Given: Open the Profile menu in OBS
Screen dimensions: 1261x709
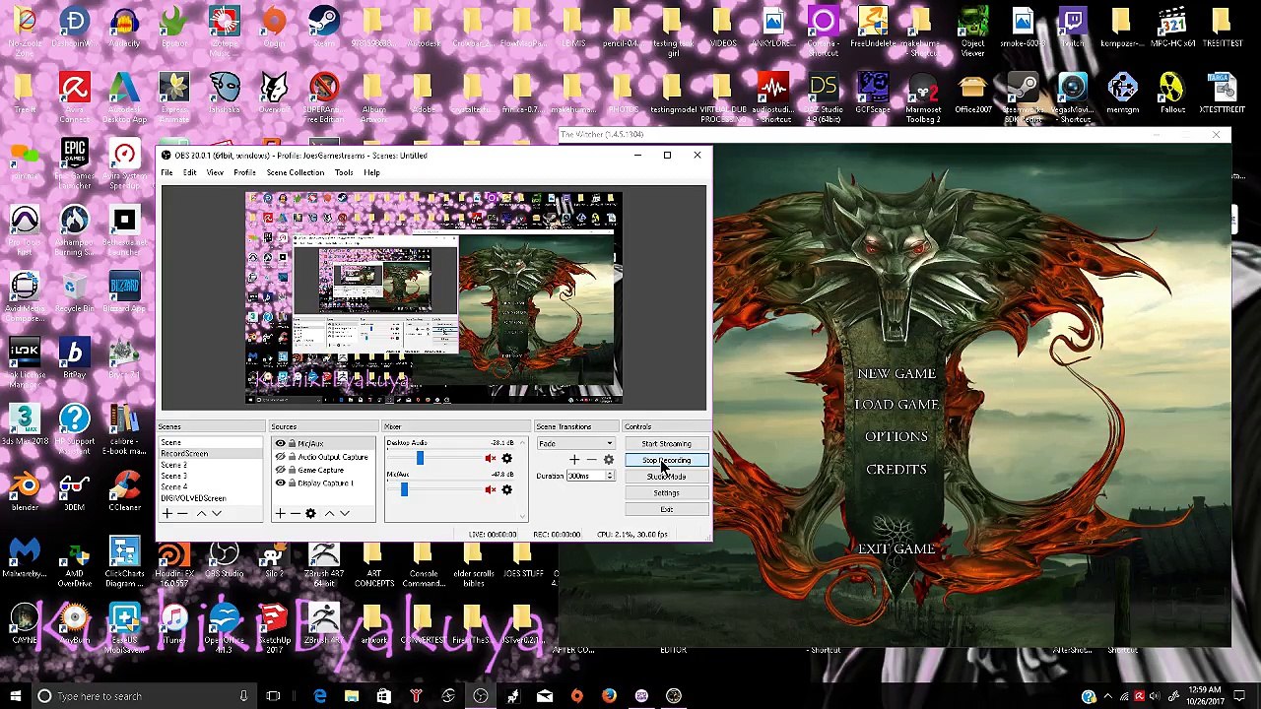Looking at the screenshot, I should tap(244, 172).
